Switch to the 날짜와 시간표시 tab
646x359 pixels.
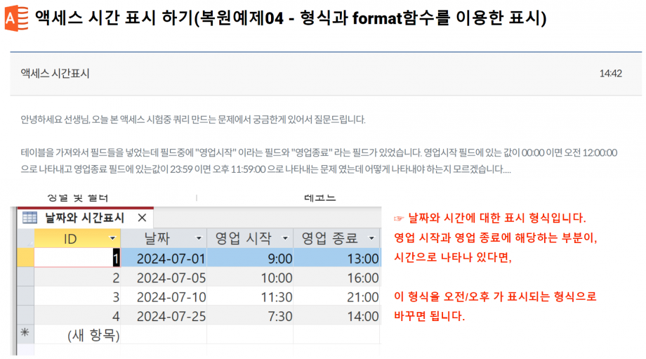(84, 218)
